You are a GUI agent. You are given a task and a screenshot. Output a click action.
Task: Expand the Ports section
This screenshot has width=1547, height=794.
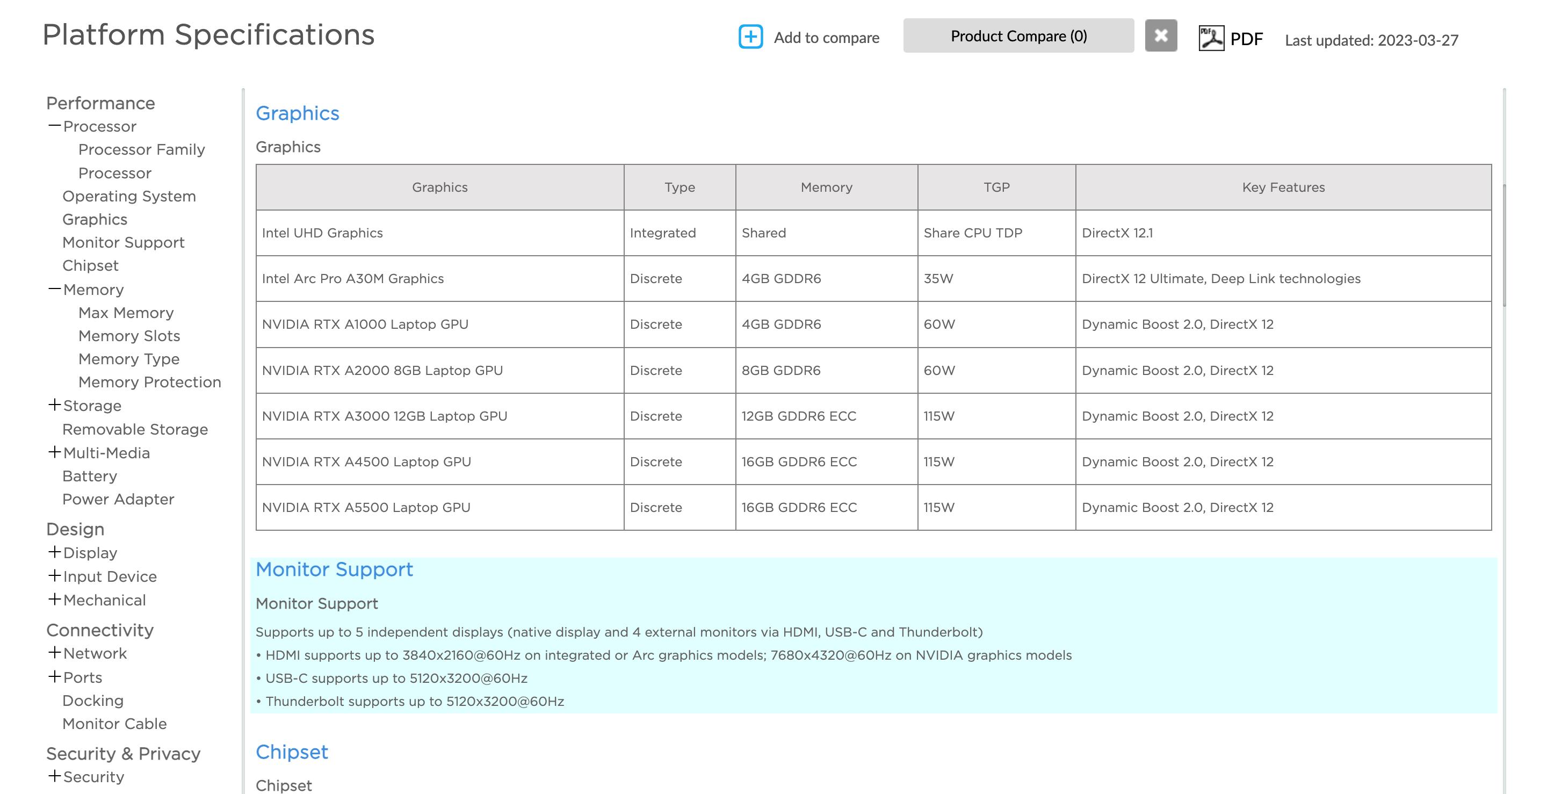point(55,677)
